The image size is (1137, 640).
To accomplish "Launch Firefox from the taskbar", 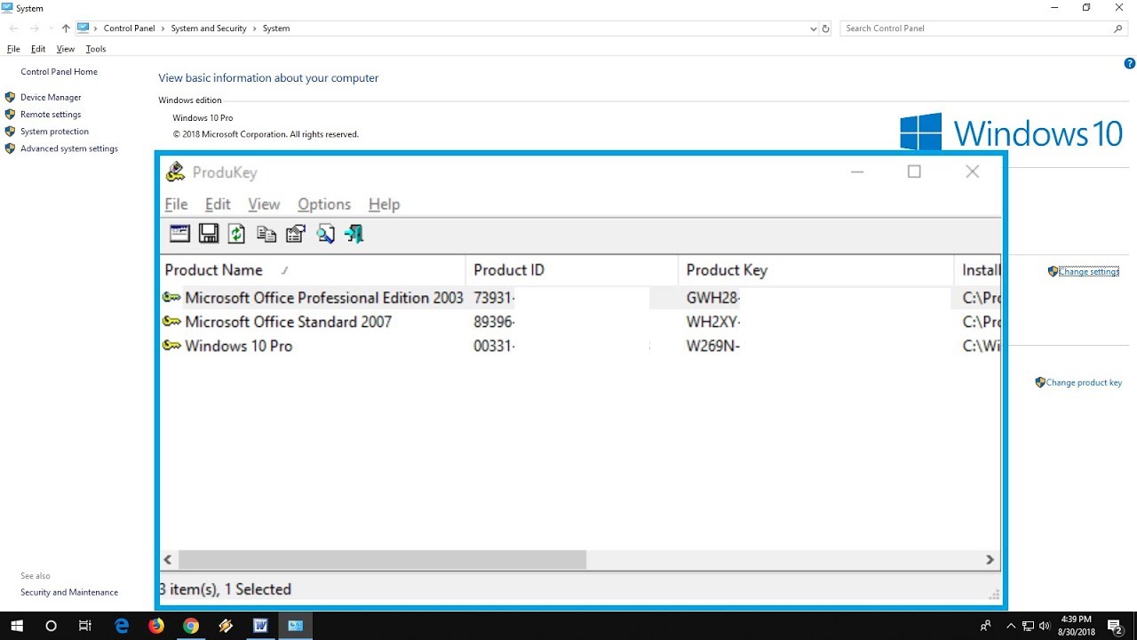I will tap(156, 626).
